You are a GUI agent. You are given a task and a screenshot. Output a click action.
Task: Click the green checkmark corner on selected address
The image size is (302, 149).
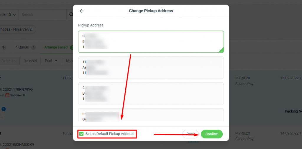click(221, 50)
